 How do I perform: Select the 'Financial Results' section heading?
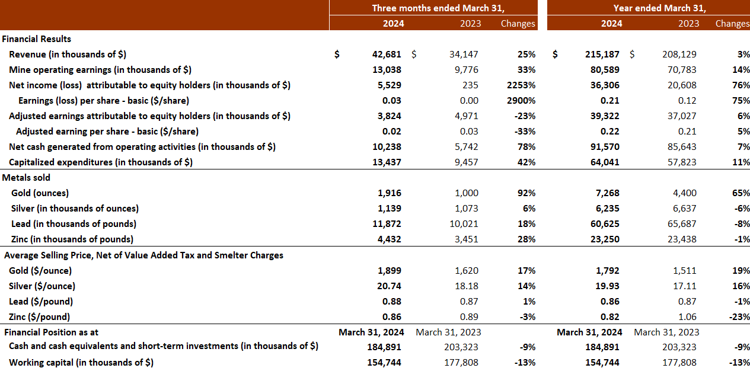click(x=37, y=39)
